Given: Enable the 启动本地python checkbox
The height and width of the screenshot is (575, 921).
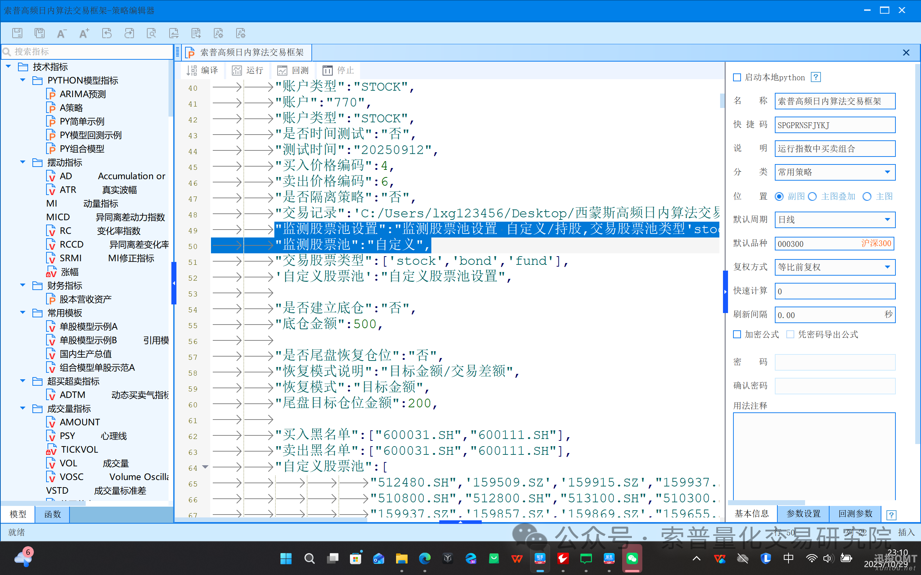Looking at the screenshot, I should click(x=737, y=78).
